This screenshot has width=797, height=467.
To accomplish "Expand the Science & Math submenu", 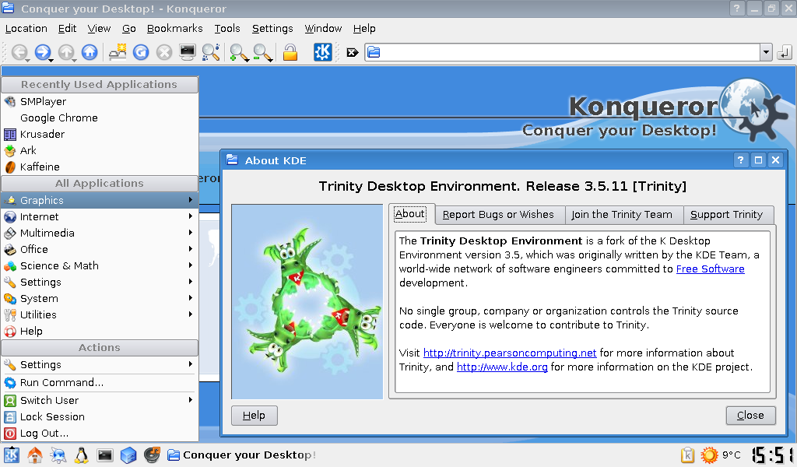I will (x=100, y=265).
